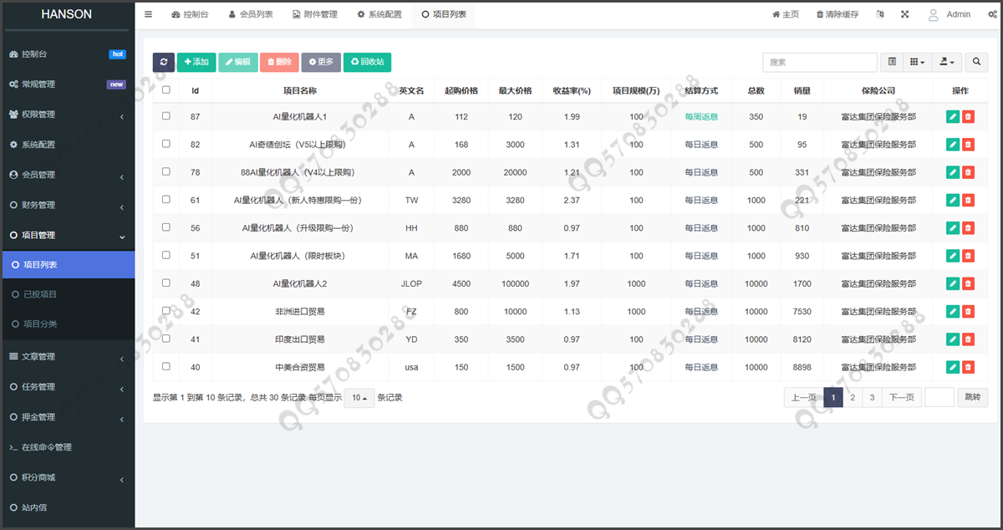Screen dimensions: 1003x530
Task: Click the magnifier search icon button
Action: (976, 62)
